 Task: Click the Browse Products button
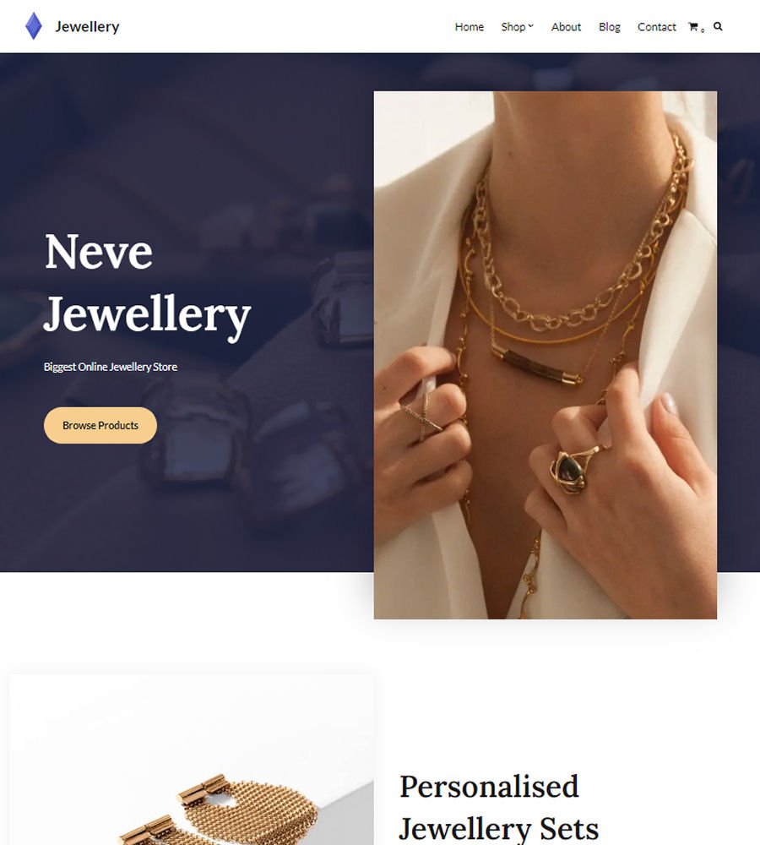pos(100,425)
